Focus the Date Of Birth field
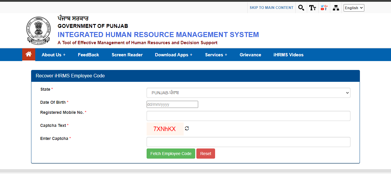The image size is (391, 174). point(172,104)
